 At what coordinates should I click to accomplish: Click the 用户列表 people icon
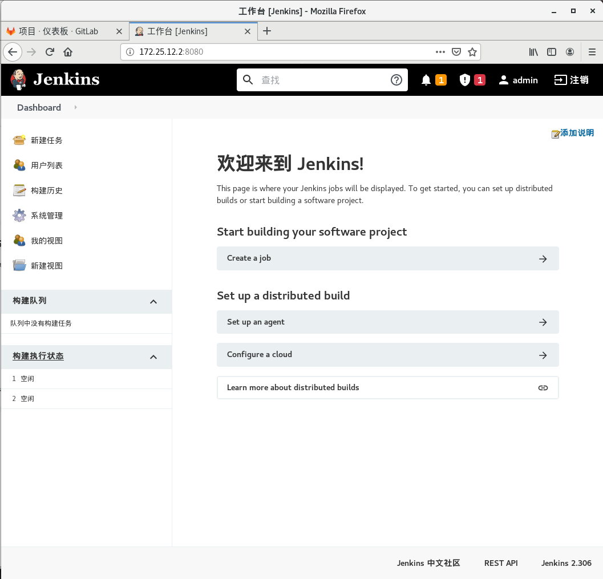click(x=19, y=165)
